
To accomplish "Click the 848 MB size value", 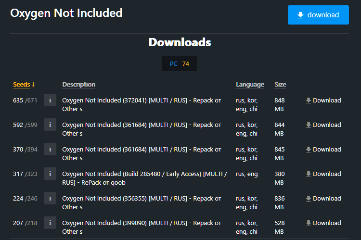I will coord(280,105).
